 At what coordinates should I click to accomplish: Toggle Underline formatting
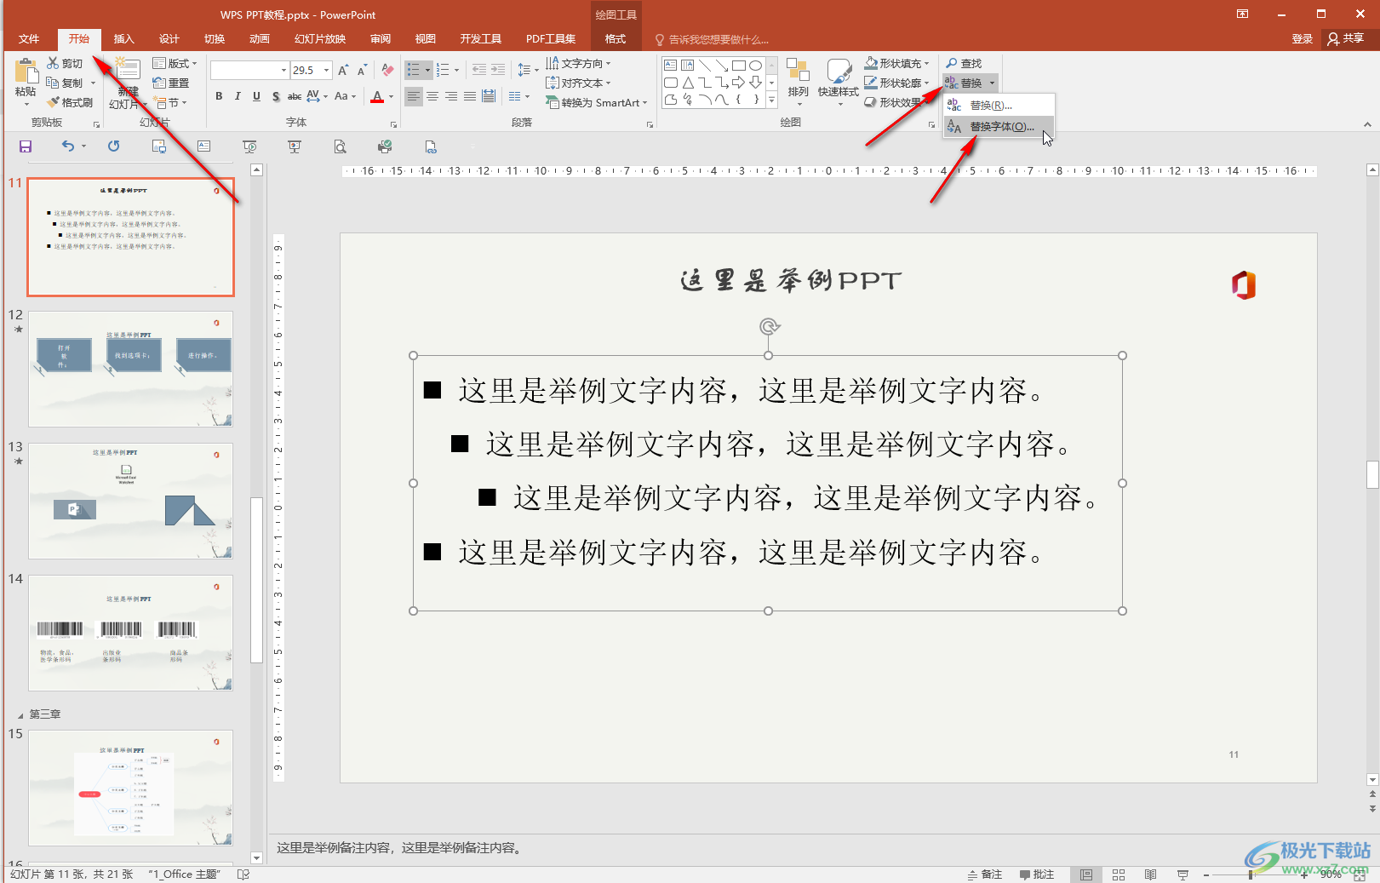256,96
